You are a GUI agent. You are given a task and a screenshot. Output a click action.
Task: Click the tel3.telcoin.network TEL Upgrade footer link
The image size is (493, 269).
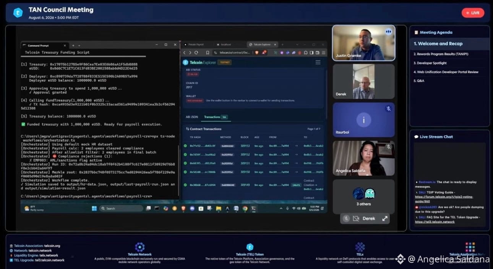coord(49,260)
